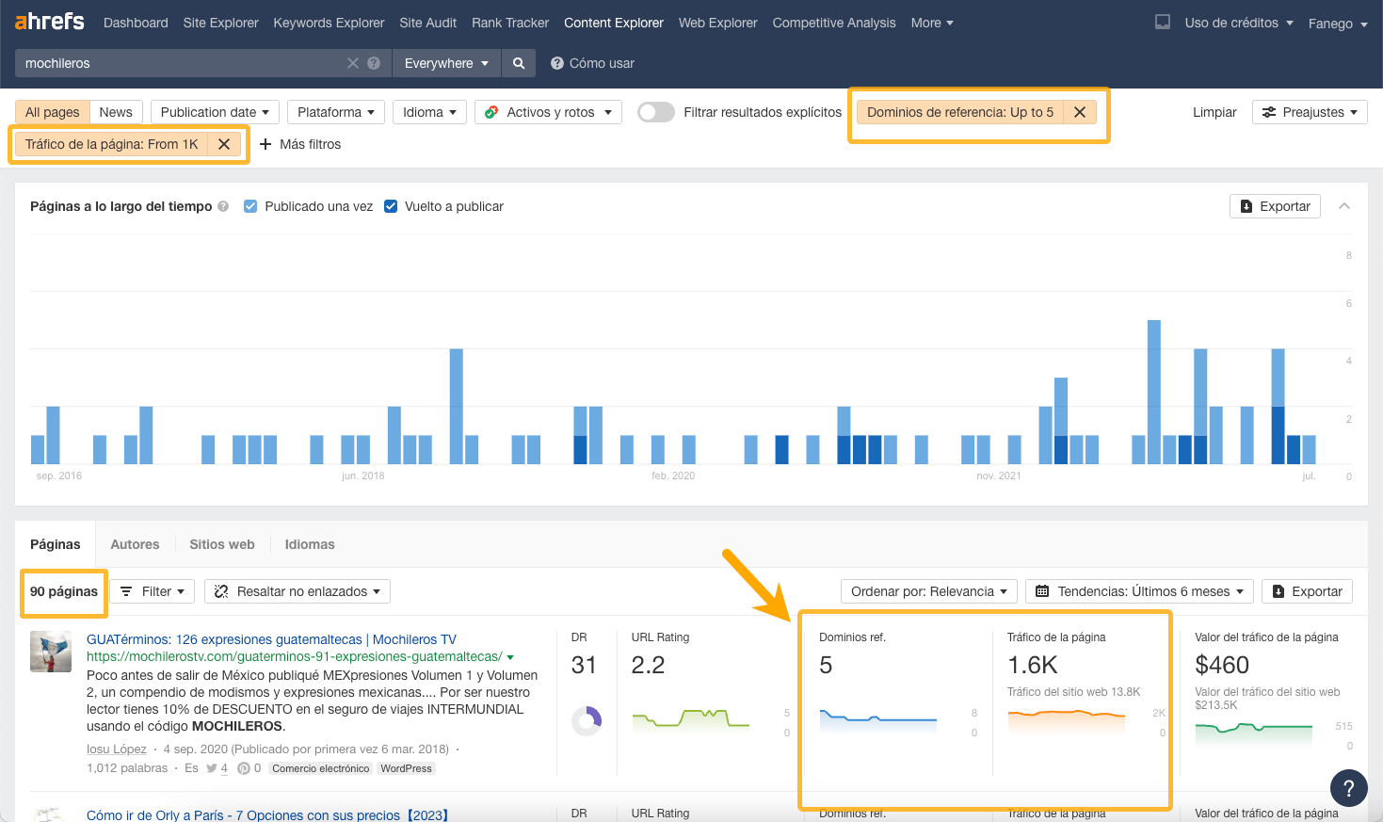Click the search magnifier icon

click(518, 62)
